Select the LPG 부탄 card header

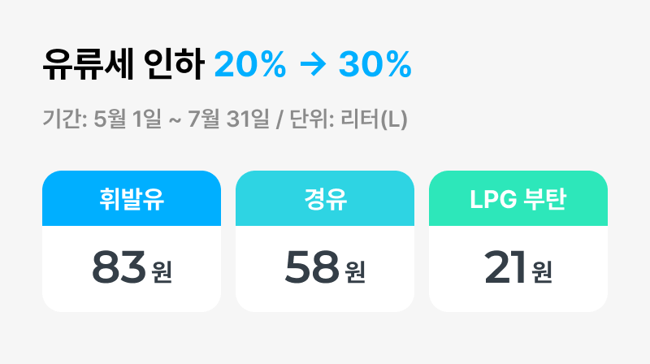tap(518, 198)
